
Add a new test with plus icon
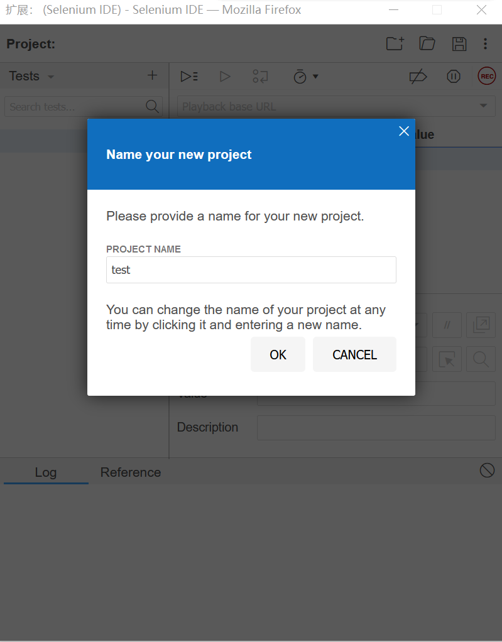[152, 75]
